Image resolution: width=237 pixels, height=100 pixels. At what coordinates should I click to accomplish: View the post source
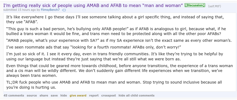(32, 95)
